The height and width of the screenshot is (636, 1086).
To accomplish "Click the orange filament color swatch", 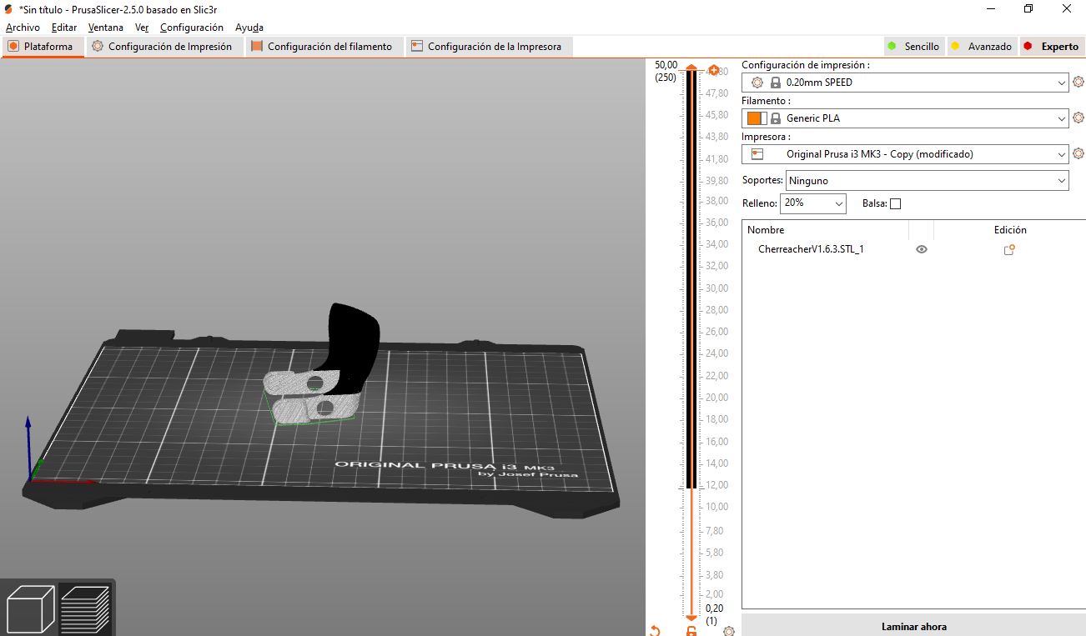I will coord(755,118).
